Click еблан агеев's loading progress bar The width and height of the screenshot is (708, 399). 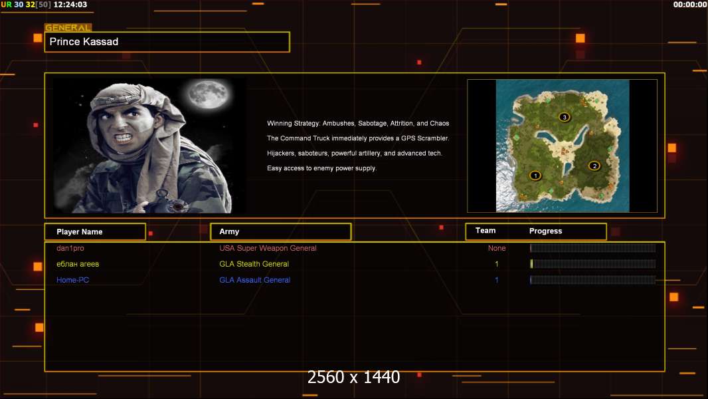tap(593, 264)
